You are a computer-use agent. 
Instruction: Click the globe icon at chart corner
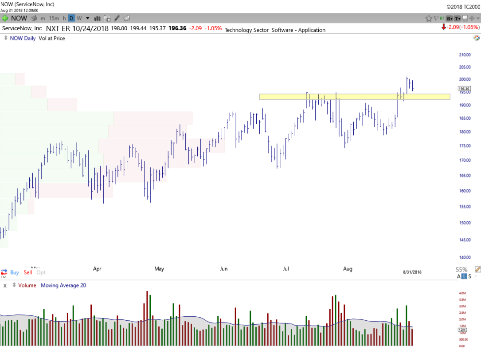tap(476, 39)
